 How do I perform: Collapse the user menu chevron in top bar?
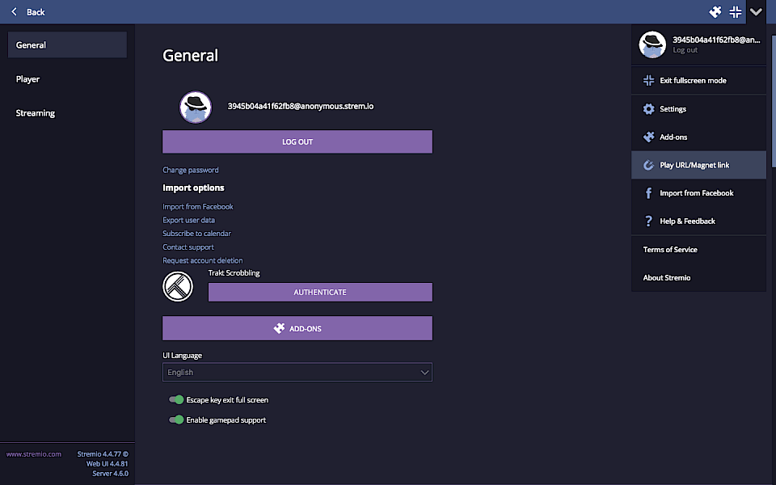756,12
